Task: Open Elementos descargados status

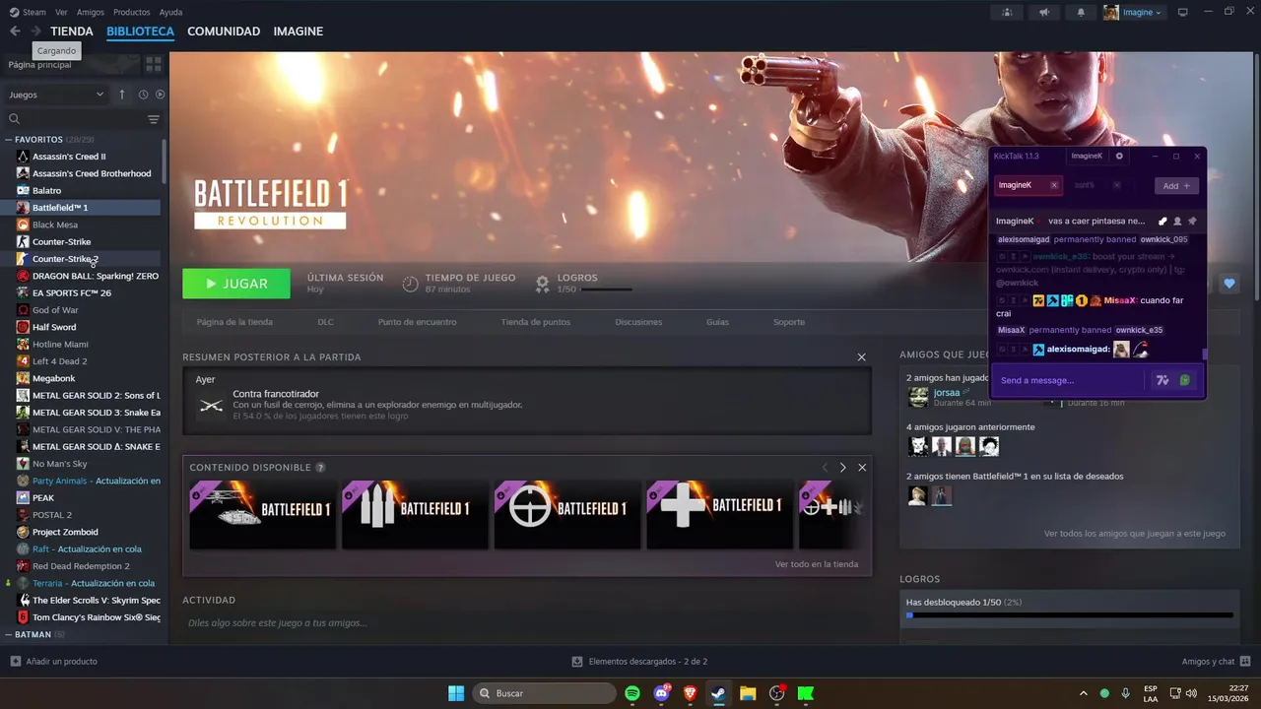Action: (x=639, y=662)
